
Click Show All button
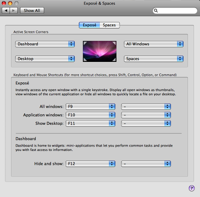point(32,11)
